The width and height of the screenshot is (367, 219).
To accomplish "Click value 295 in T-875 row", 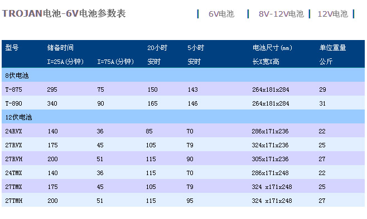I will [x=52, y=89].
